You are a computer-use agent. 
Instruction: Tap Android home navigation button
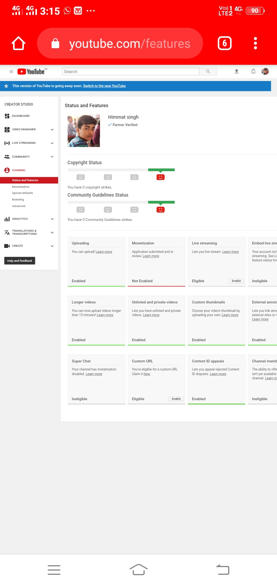click(x=138, y=569)
